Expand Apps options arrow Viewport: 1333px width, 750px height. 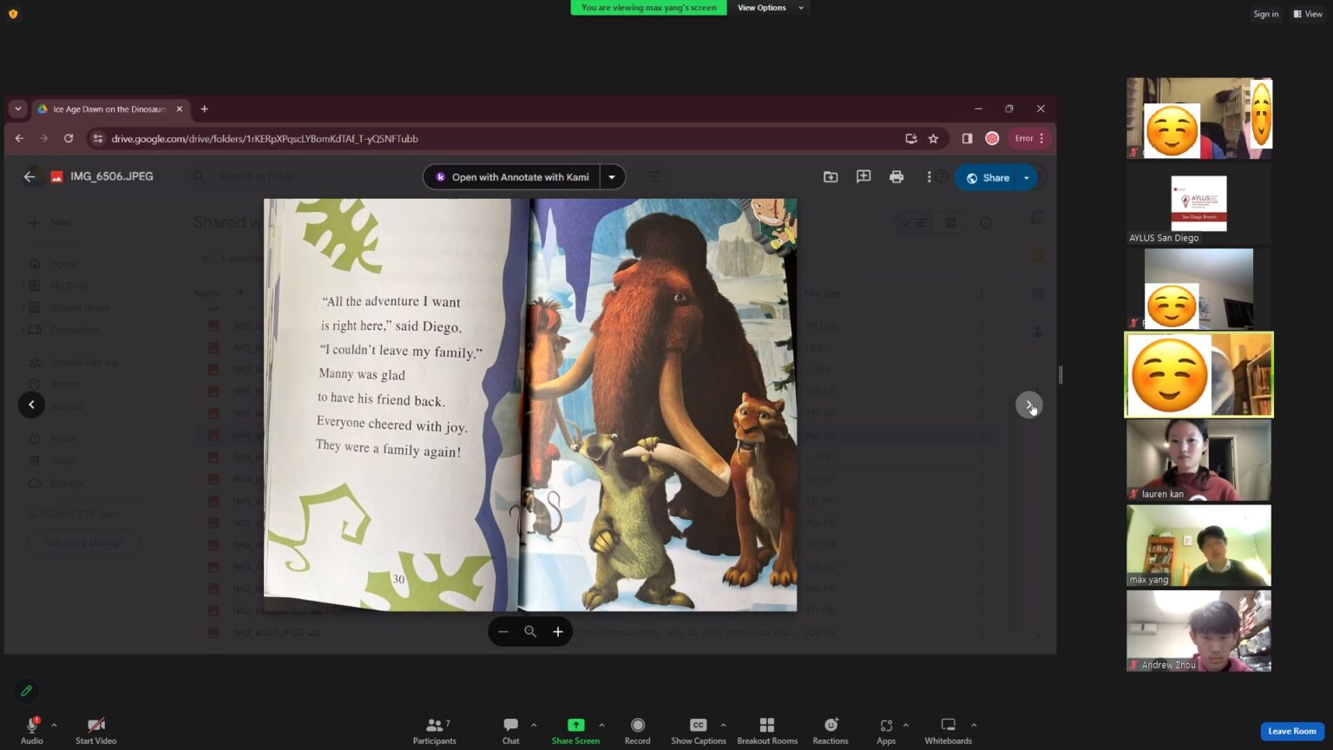click(x=906, y=725)
